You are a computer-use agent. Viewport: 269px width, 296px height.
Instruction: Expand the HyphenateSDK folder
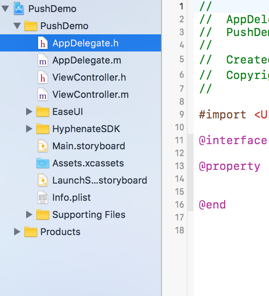pyautogui.click(x=29, y=129)
